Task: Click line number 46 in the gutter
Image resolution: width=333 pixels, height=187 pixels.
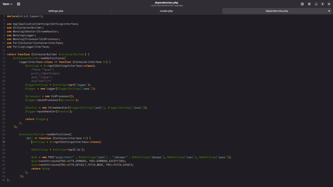Action: pos(4,180)
